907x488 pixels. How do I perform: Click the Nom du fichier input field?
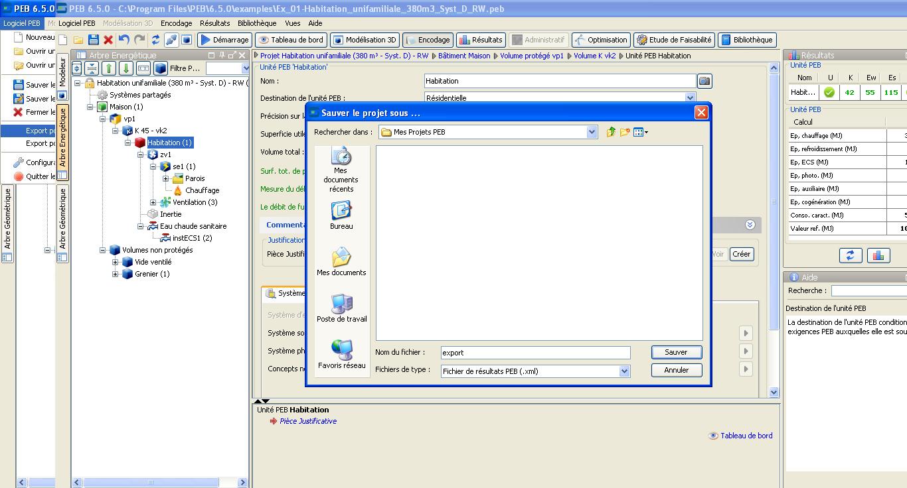point(535,353)
